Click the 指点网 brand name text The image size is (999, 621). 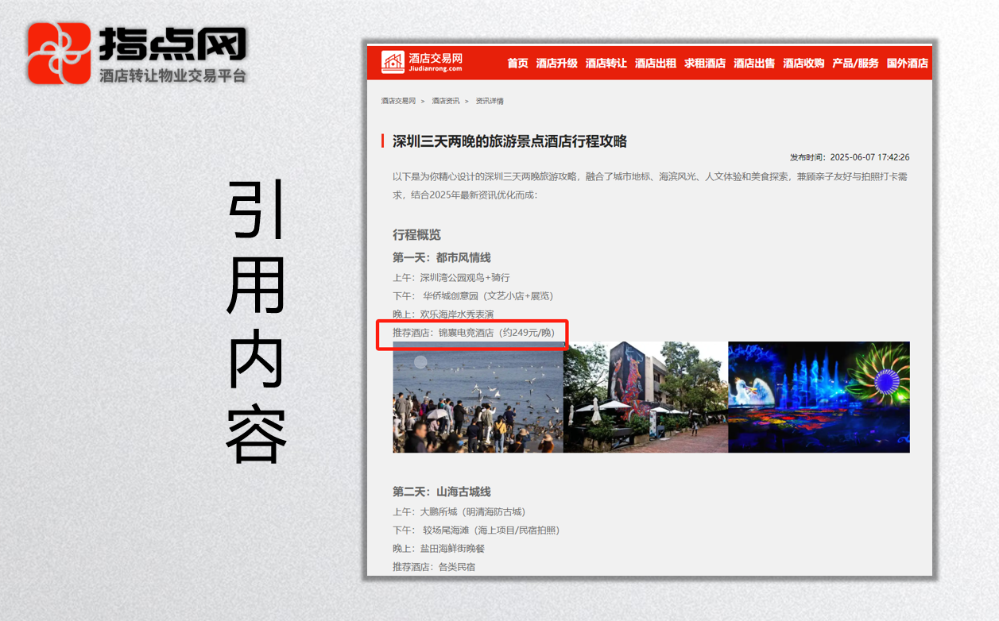pyautogui.click(x=172, y=44)
